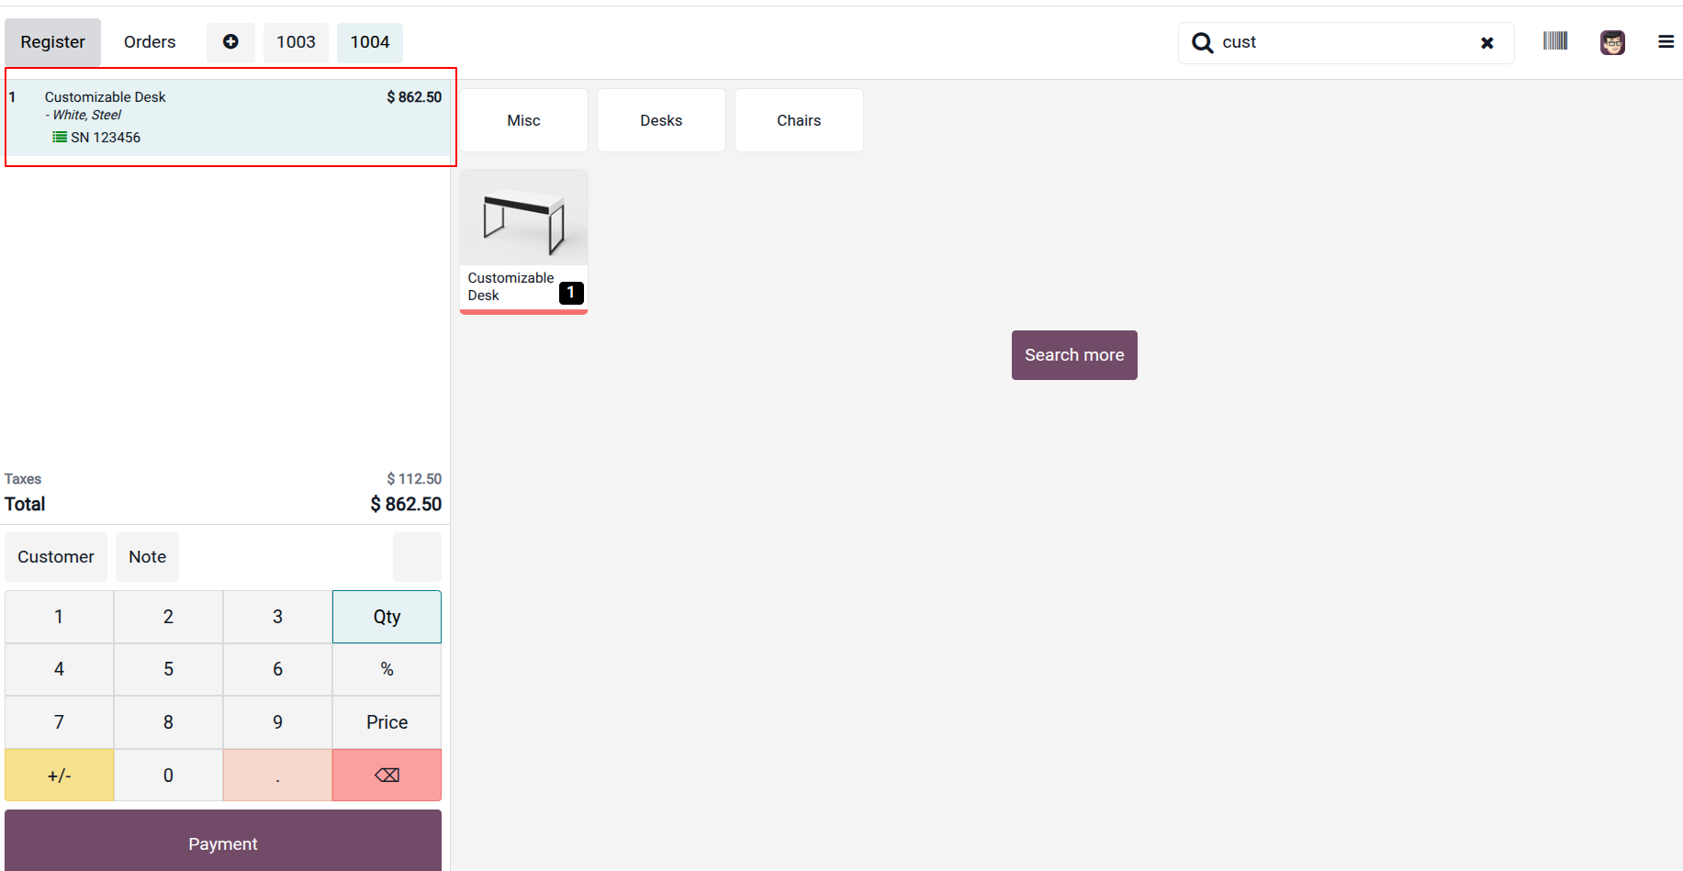Viewport: 1683px width, 871px height.
Task: Click the quantity badge on Customizable Desk card
Action: (571, 293)
